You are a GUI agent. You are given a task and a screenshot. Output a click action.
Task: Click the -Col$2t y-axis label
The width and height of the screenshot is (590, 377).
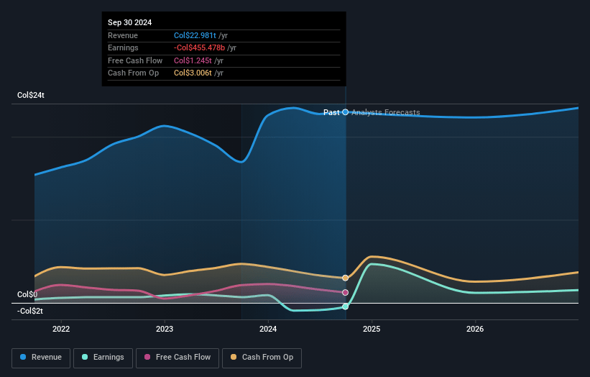tap(30, 311)
